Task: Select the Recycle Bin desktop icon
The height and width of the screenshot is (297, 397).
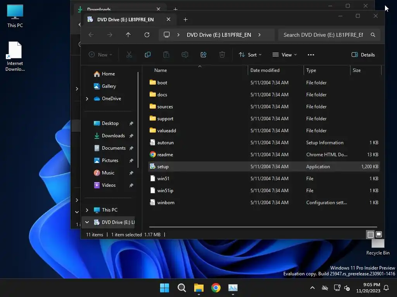Action: coord(378,247)
